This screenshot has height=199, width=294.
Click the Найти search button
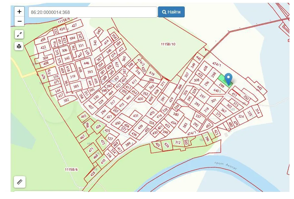(171, 12)
